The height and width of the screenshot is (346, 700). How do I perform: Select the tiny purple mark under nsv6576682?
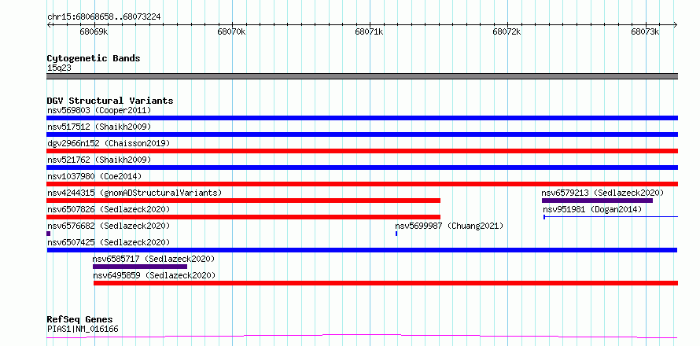(48, 234)
